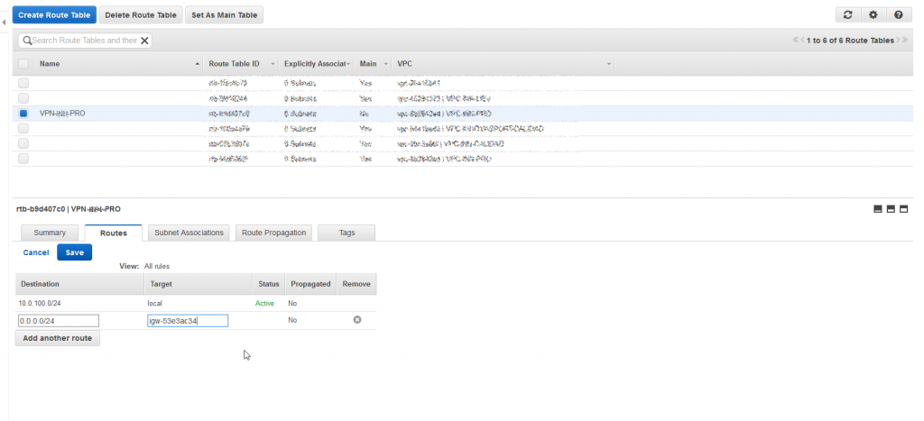This screenshot has width=924, height=421.
Task: Open the settings gear icon
Action: click(x=873, y=15)
